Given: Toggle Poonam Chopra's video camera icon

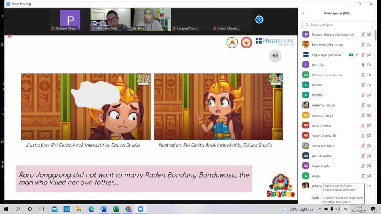Looking at the screenshot, I should (369, 35).
